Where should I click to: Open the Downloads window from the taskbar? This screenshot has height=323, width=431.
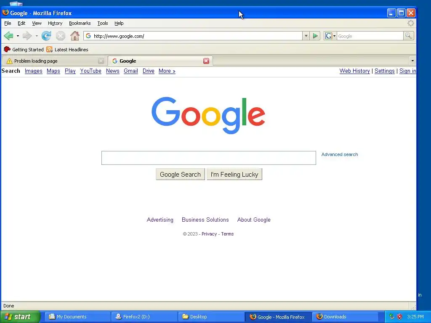(345, 317)
